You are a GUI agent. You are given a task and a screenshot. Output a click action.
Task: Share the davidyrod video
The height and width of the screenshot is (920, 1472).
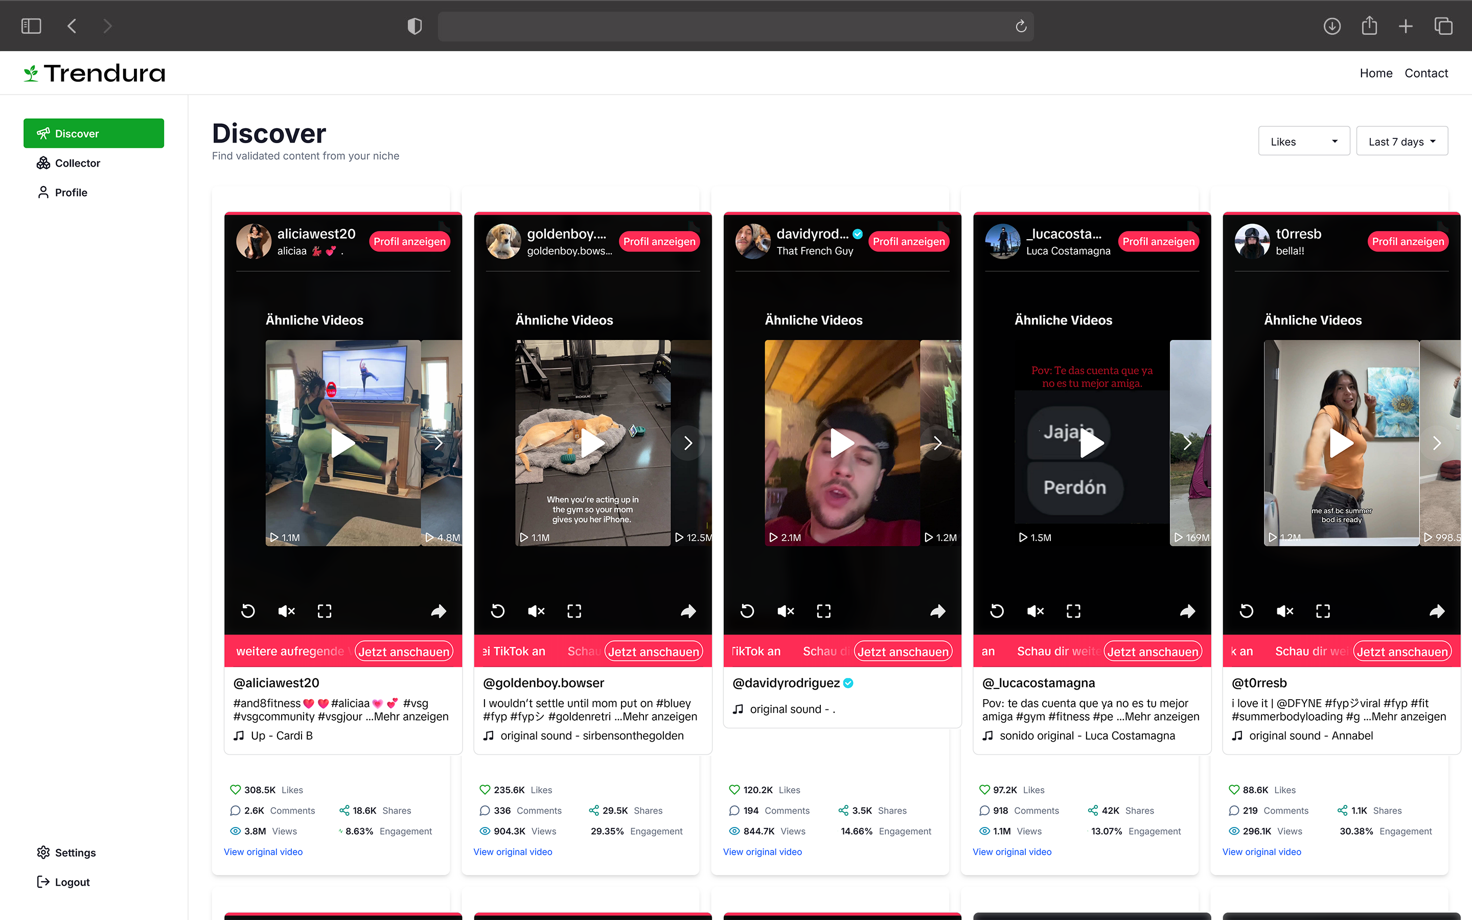tap(938, 611)
